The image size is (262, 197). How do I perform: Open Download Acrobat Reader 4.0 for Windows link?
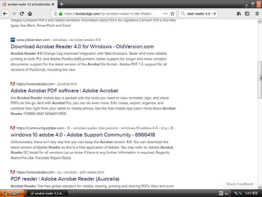(82, 46)
